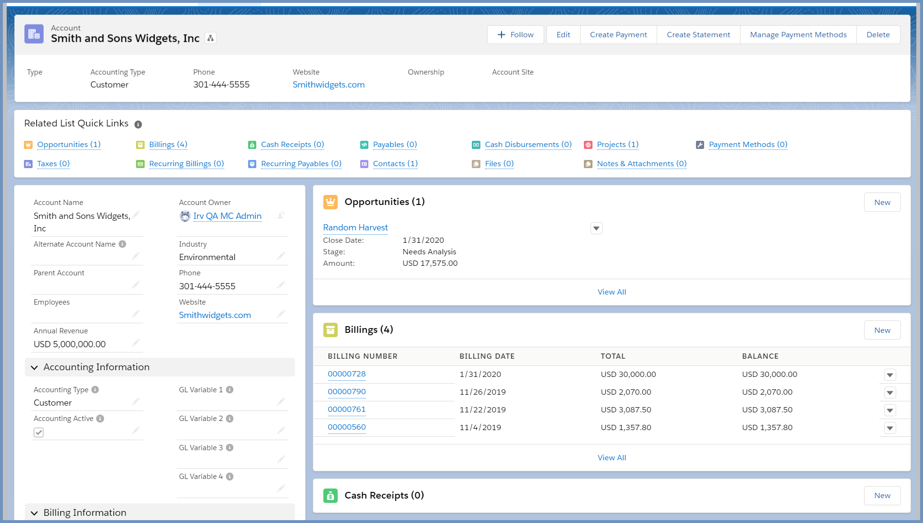Click the Notes & Attachments quick link icon
This screenshot has width=923, height=523.
(x=588, y=164)
